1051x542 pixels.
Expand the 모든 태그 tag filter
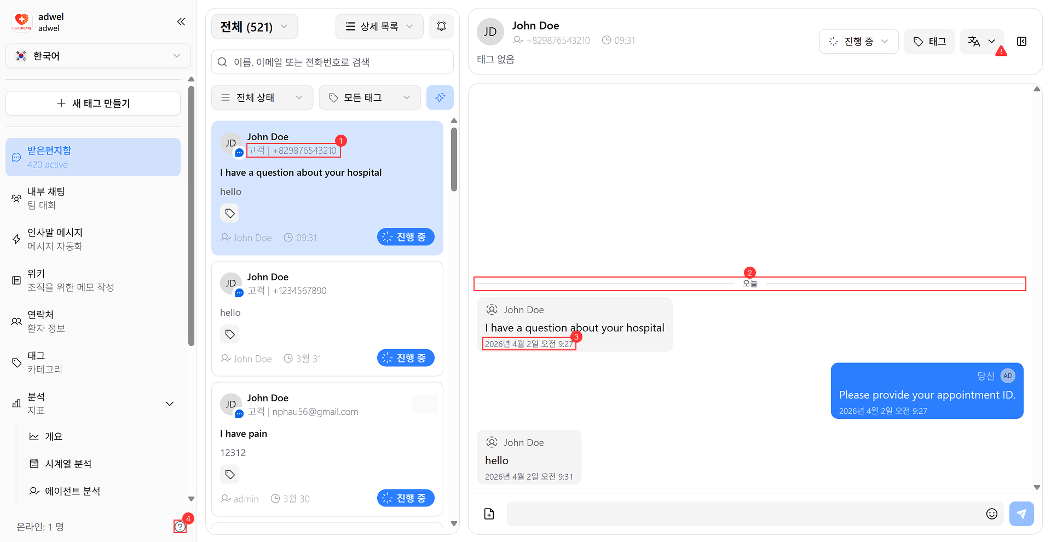369,97
